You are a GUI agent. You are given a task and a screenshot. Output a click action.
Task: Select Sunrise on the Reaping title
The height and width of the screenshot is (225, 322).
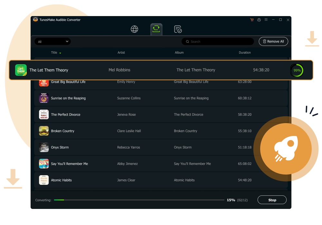point(68,98)
